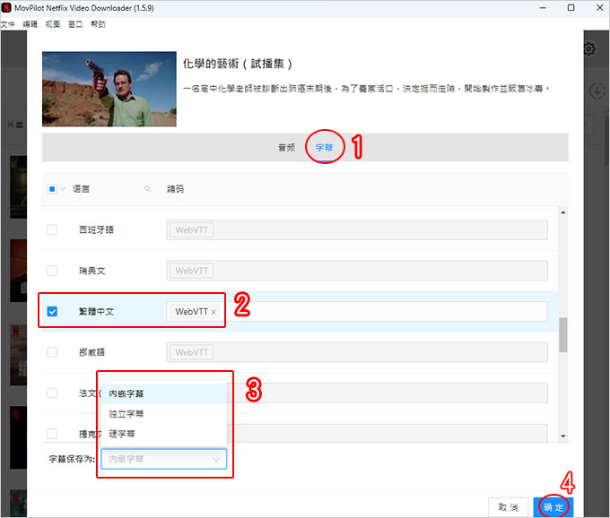The height and width of the screenshot is (518, 610).
Task: Open the 繁體中文 encoding field
Action: tap(357, 311)
